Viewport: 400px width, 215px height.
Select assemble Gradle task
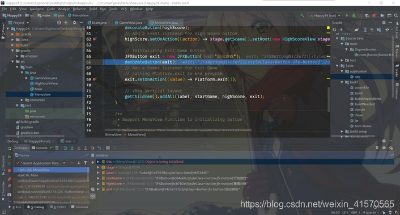click(361, 87)
